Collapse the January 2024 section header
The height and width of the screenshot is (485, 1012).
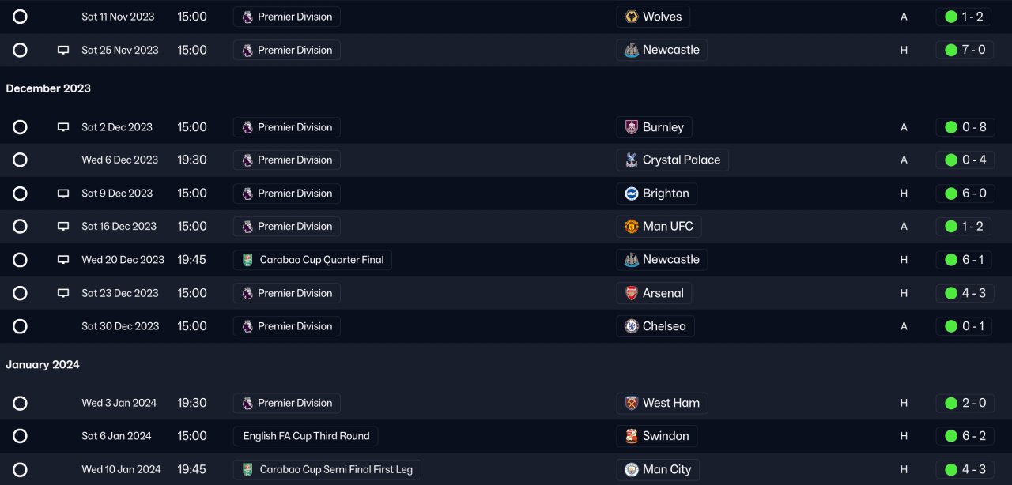pos(43,365)
